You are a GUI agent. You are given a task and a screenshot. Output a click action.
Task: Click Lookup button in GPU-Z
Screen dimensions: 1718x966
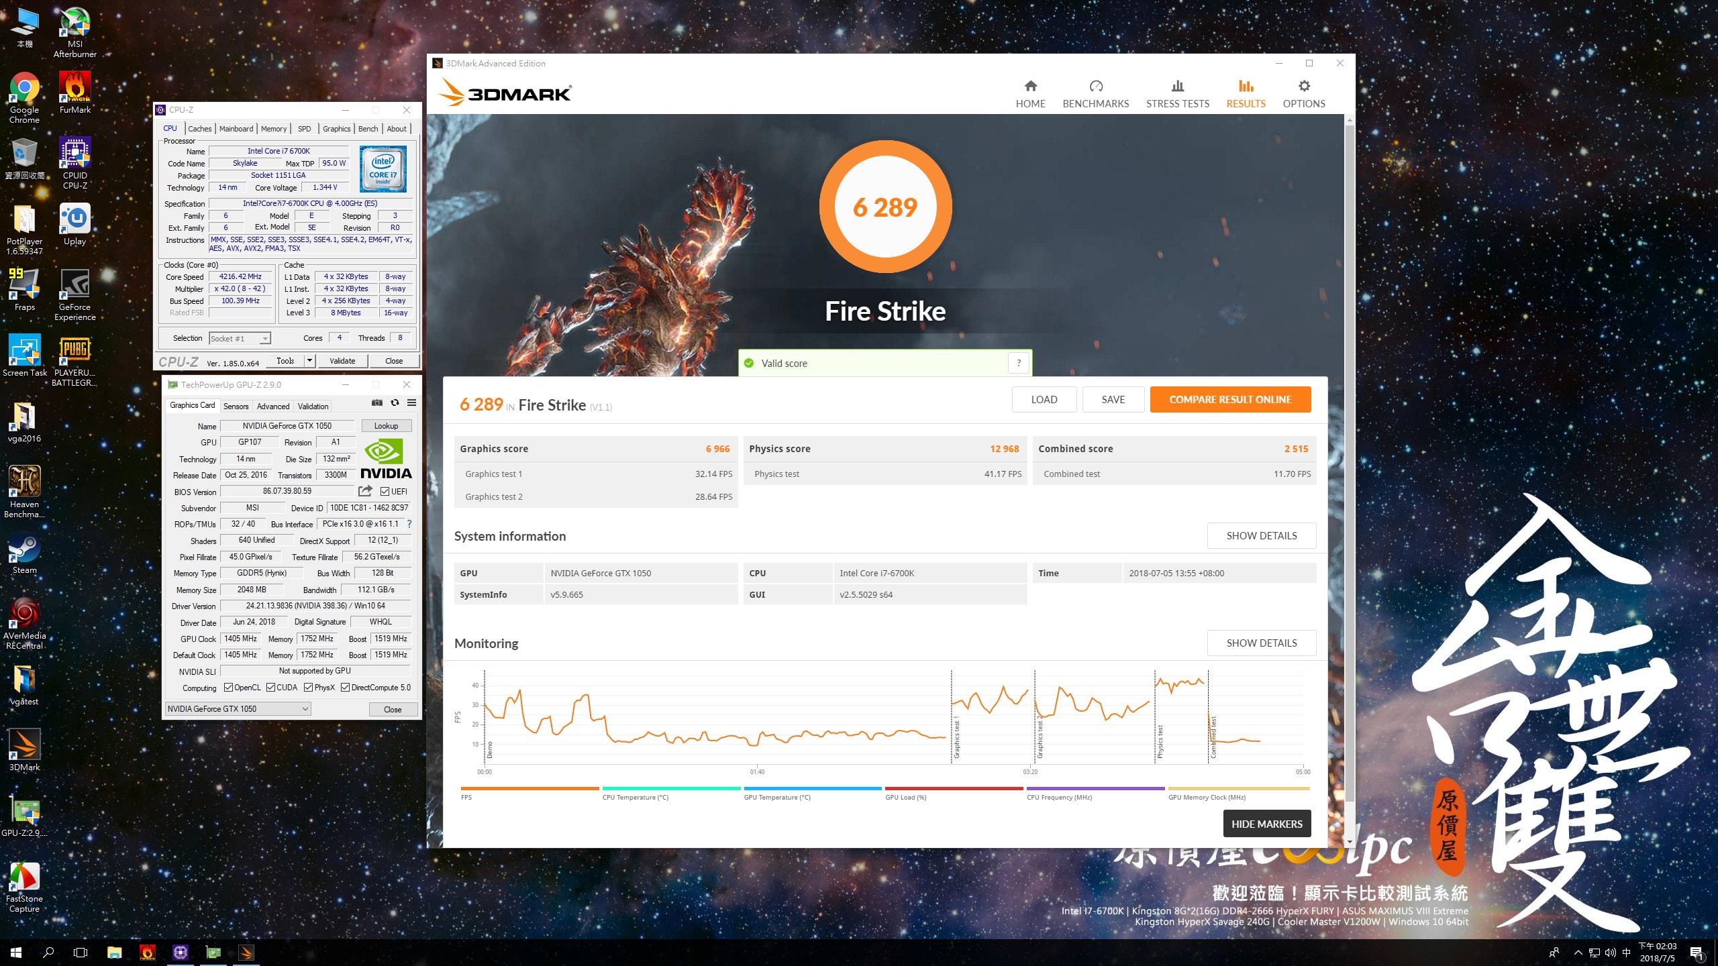(386, 426)
